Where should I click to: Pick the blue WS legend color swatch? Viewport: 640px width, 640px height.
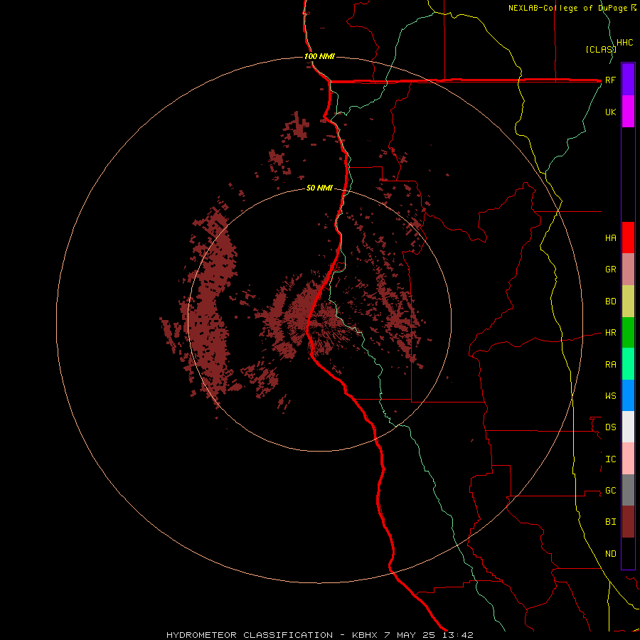628,395
